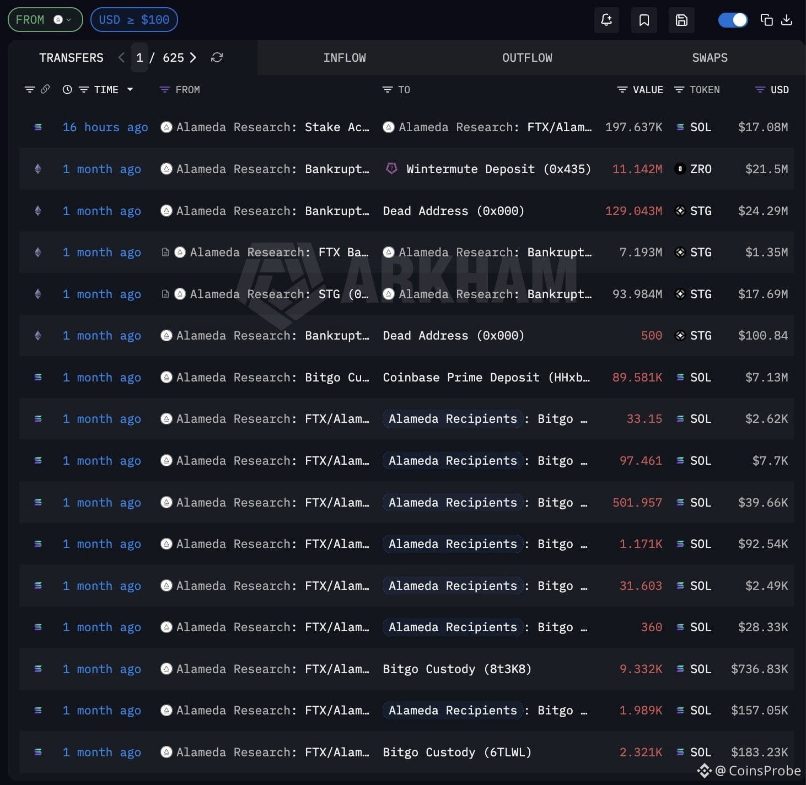Image resolution: width=806 pixels, height=785 pixels.
Task: Click the USD ≥ $100 filter chip
Action: coord(134,20)
